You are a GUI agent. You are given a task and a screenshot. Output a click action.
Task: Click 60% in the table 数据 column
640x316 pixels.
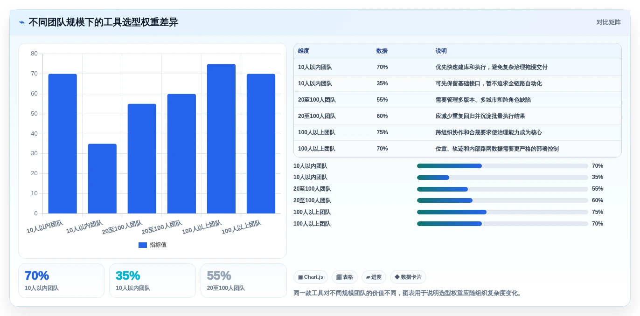[382, 116]
